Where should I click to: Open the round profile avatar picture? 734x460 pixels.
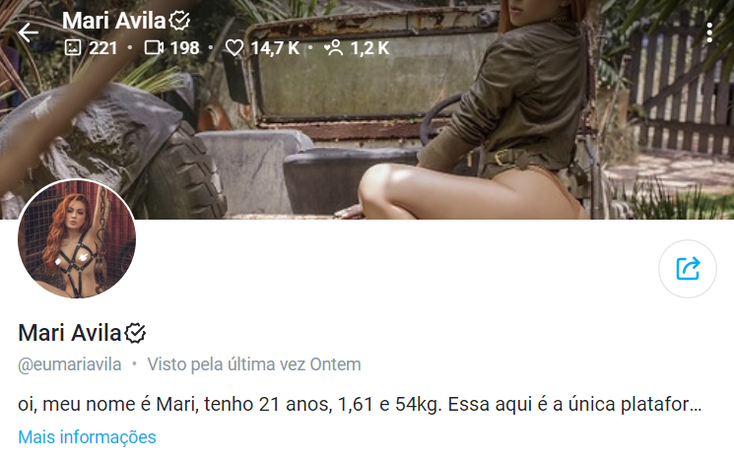pyautogui.click(x=77, y=239)
